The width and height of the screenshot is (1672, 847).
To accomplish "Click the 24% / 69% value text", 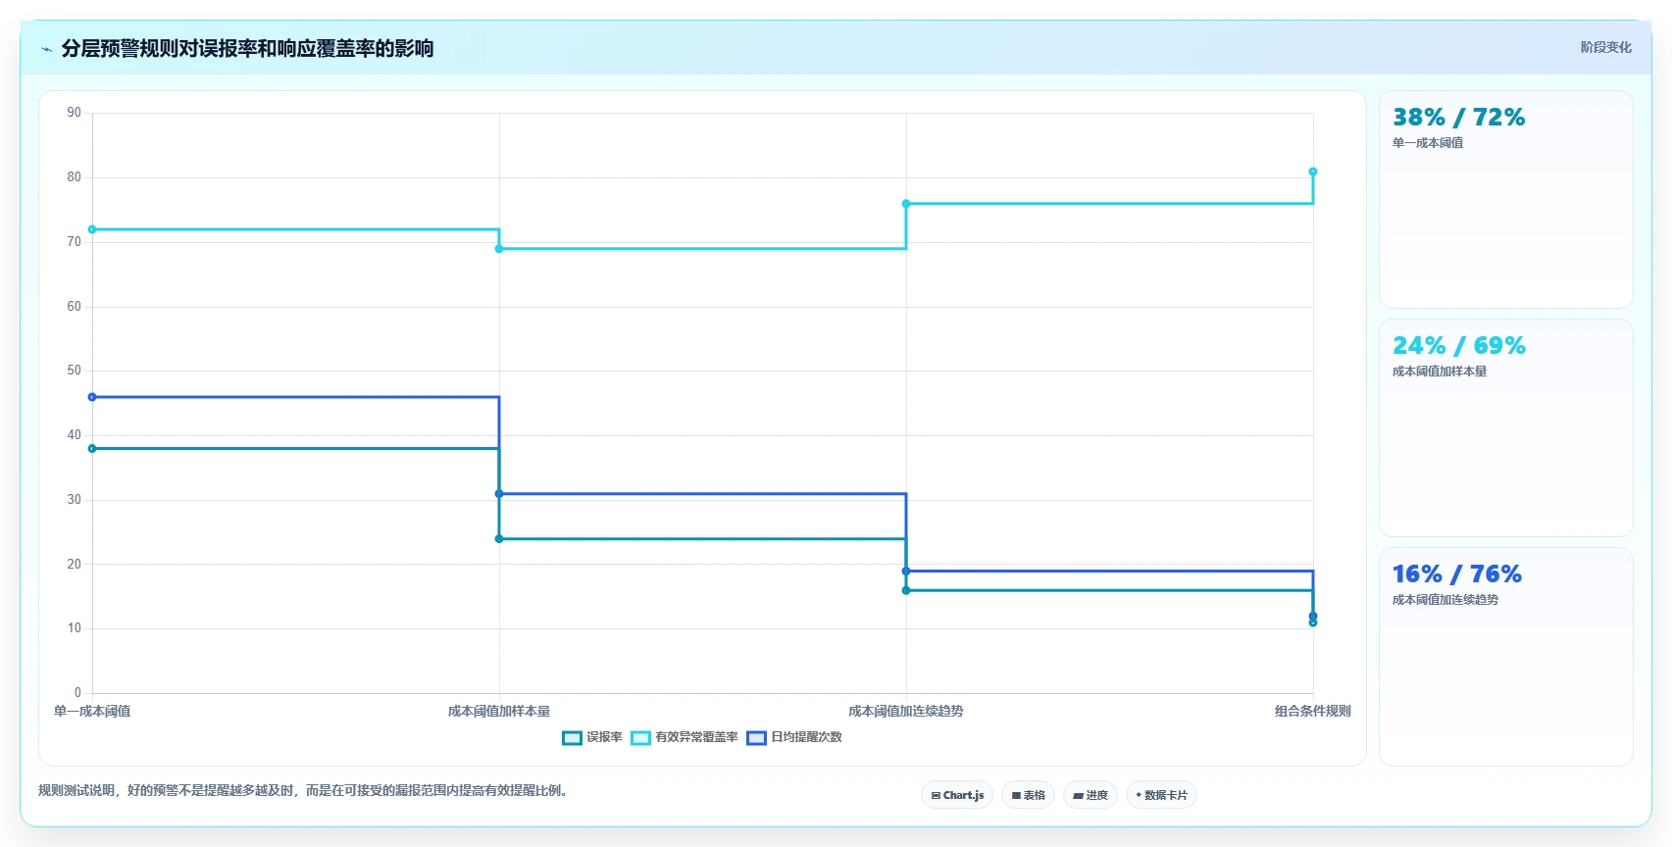I will coord(1459,346).
